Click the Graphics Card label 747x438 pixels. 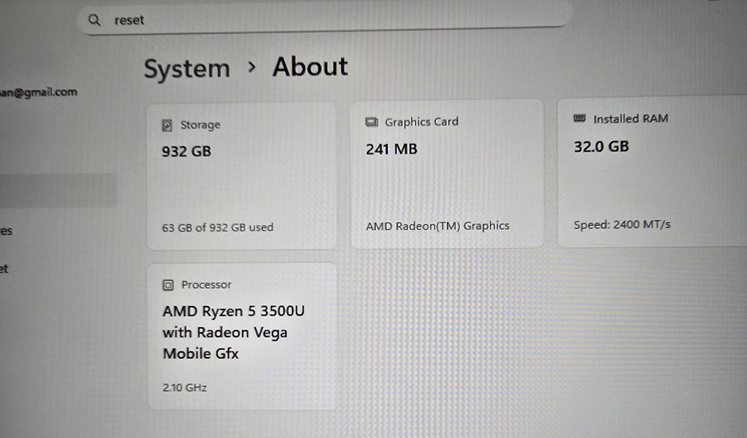422,122
